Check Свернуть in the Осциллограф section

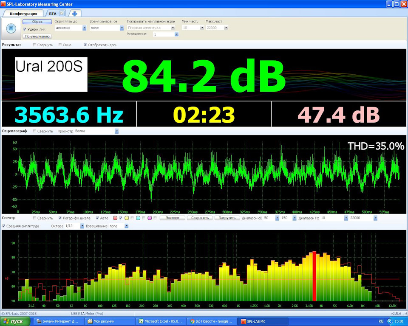tap(34, 131)
